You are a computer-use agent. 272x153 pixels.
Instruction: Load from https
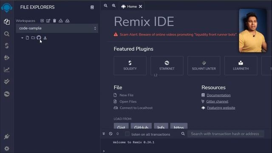pos(179,126)
